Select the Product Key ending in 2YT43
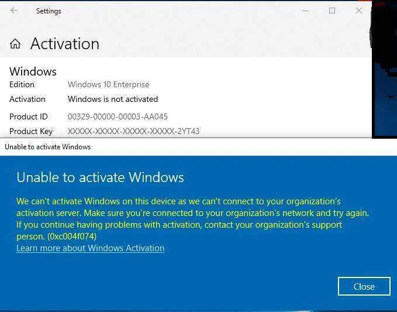This screenshot has height=312, width=397. (x=133, y=131)
